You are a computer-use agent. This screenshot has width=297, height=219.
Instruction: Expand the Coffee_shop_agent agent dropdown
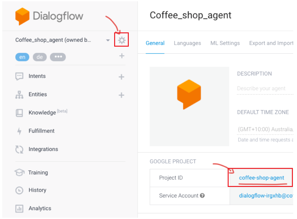click(108, 40)
